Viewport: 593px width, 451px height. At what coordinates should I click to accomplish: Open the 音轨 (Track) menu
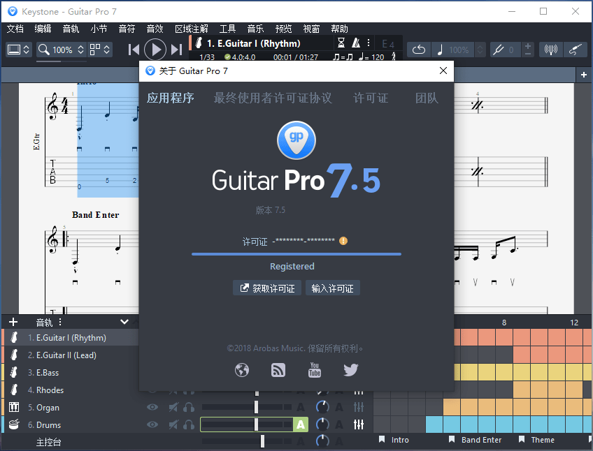pyautogui.click(x=71, y=29)
